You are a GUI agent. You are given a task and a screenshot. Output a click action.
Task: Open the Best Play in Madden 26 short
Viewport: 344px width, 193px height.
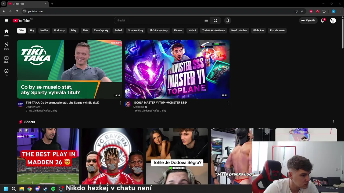[48, 156]
